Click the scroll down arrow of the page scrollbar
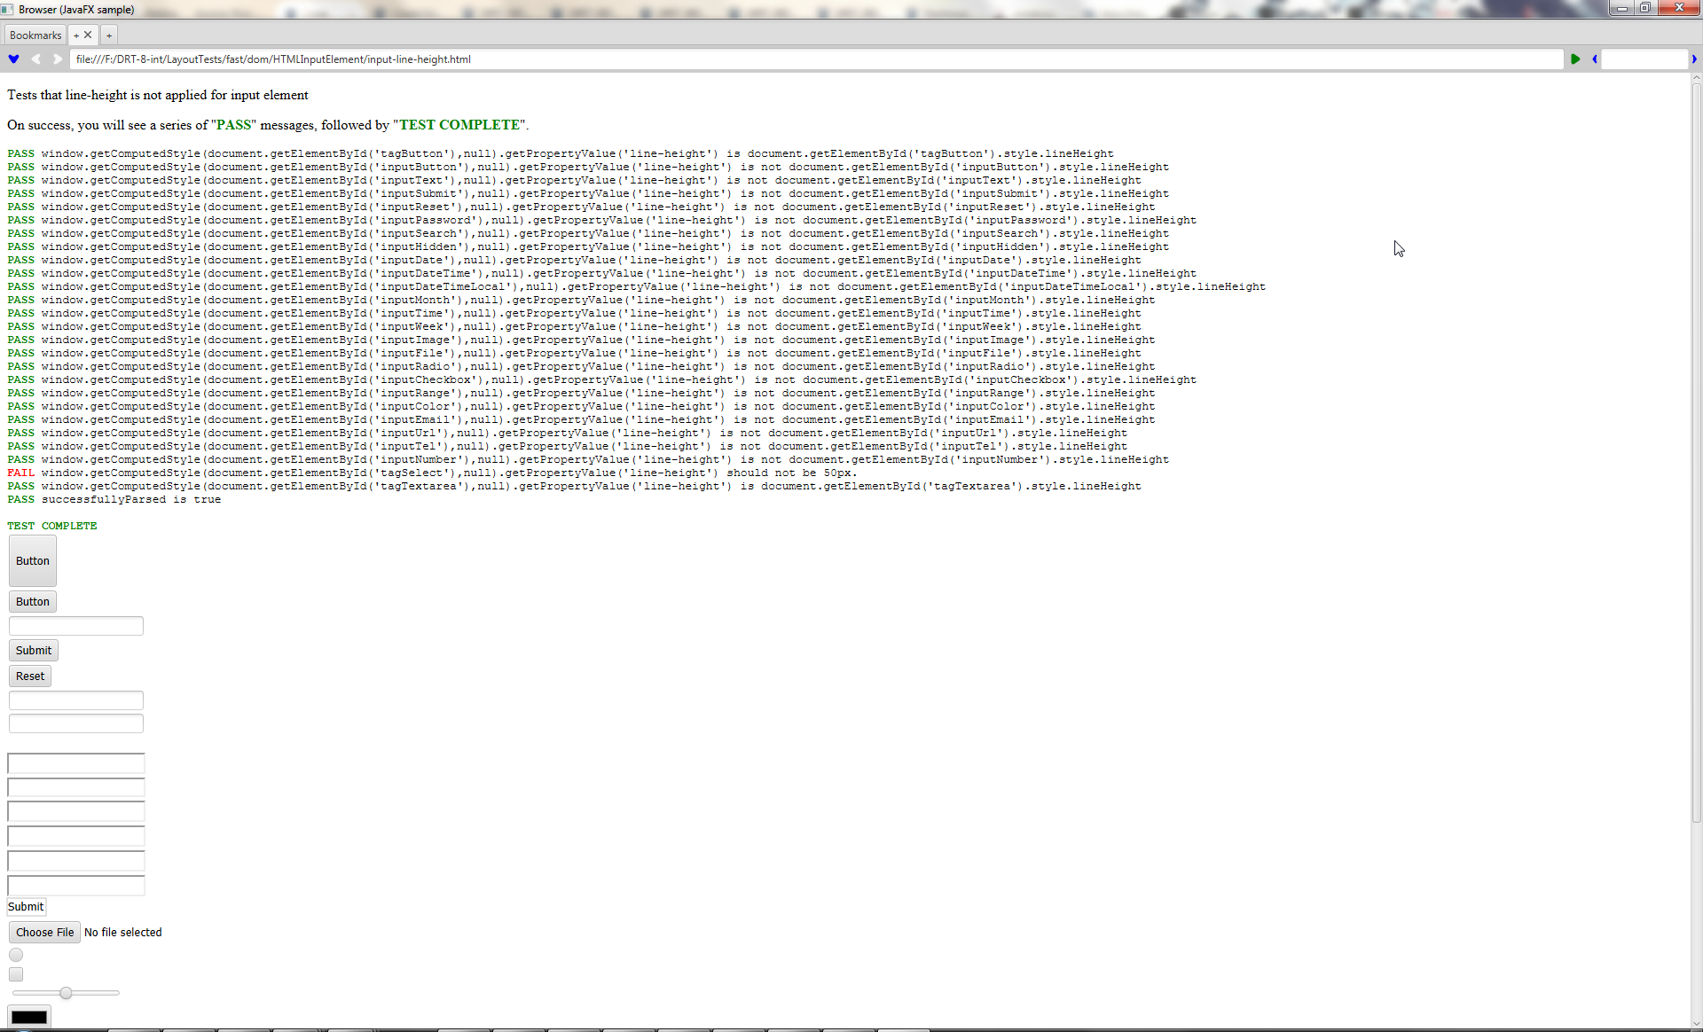 point(1696,1024)
